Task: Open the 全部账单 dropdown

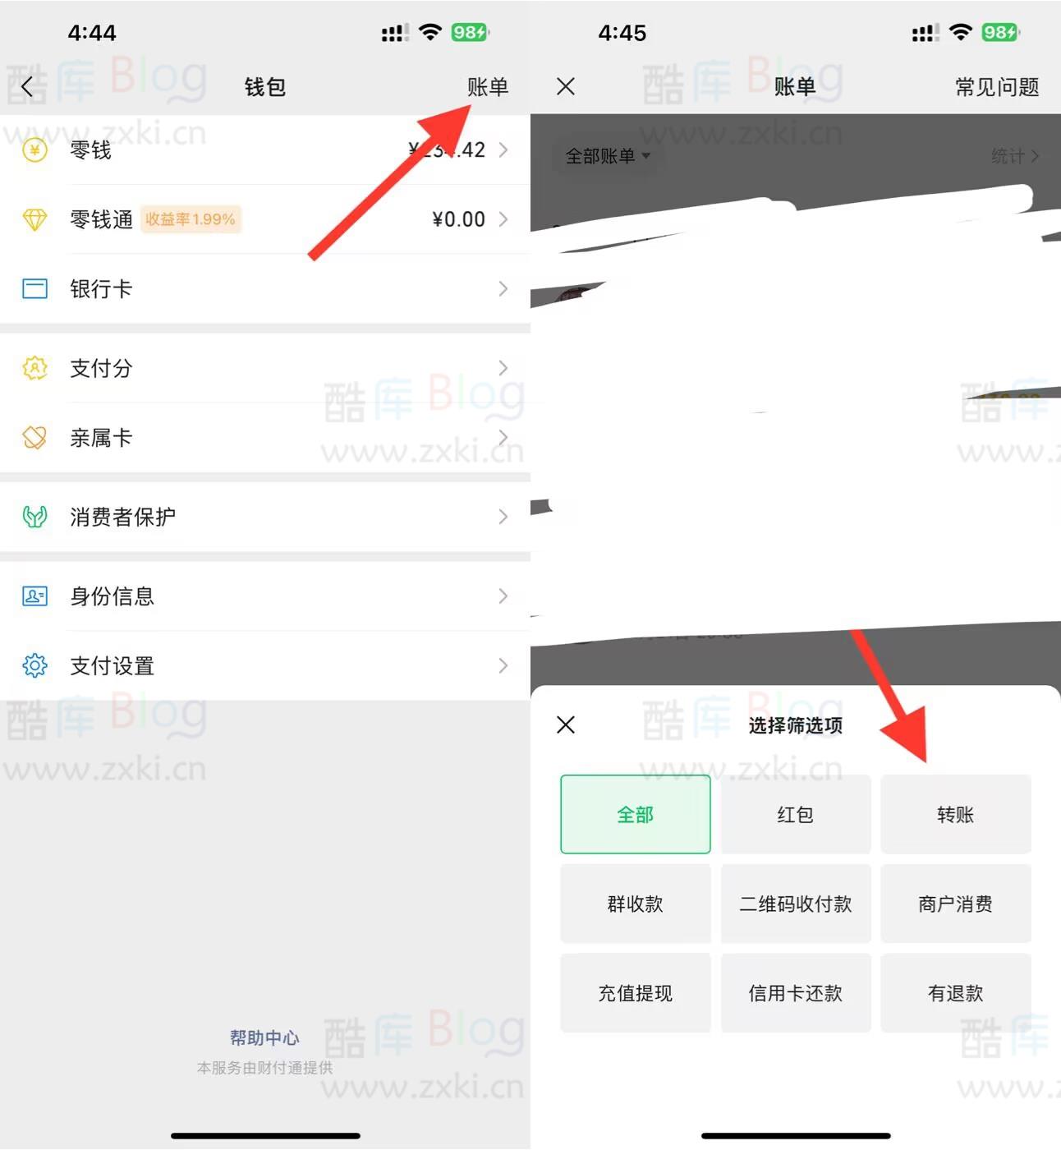Action: click(606, 156)
